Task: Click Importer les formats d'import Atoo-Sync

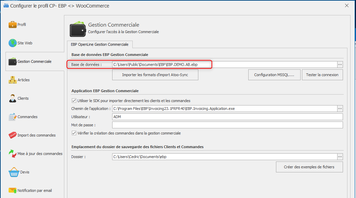Action: (155, 75)
